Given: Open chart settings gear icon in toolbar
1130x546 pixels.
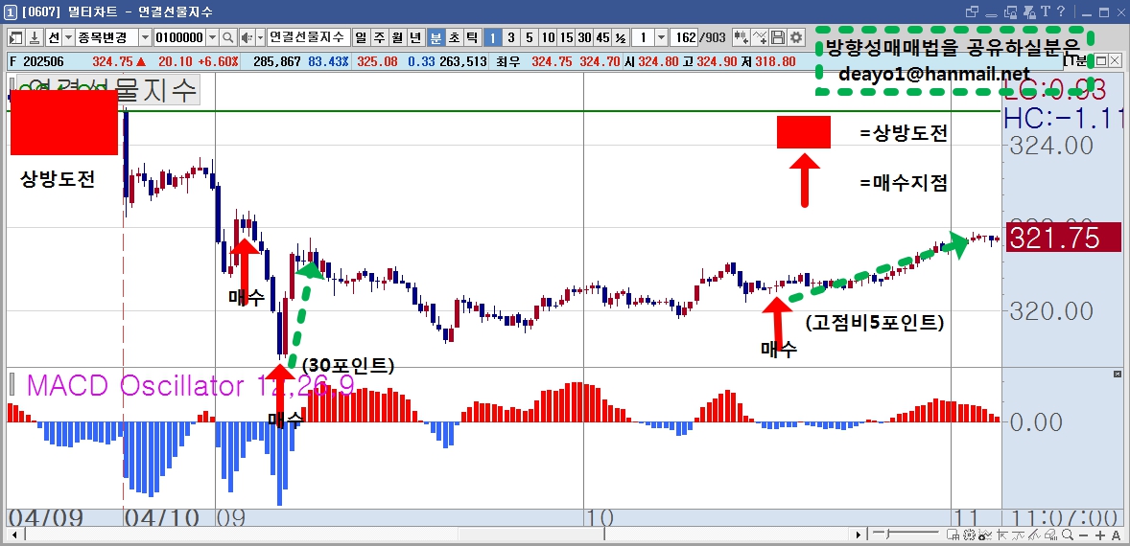Looking at the screenshot, I should [795, 37].
